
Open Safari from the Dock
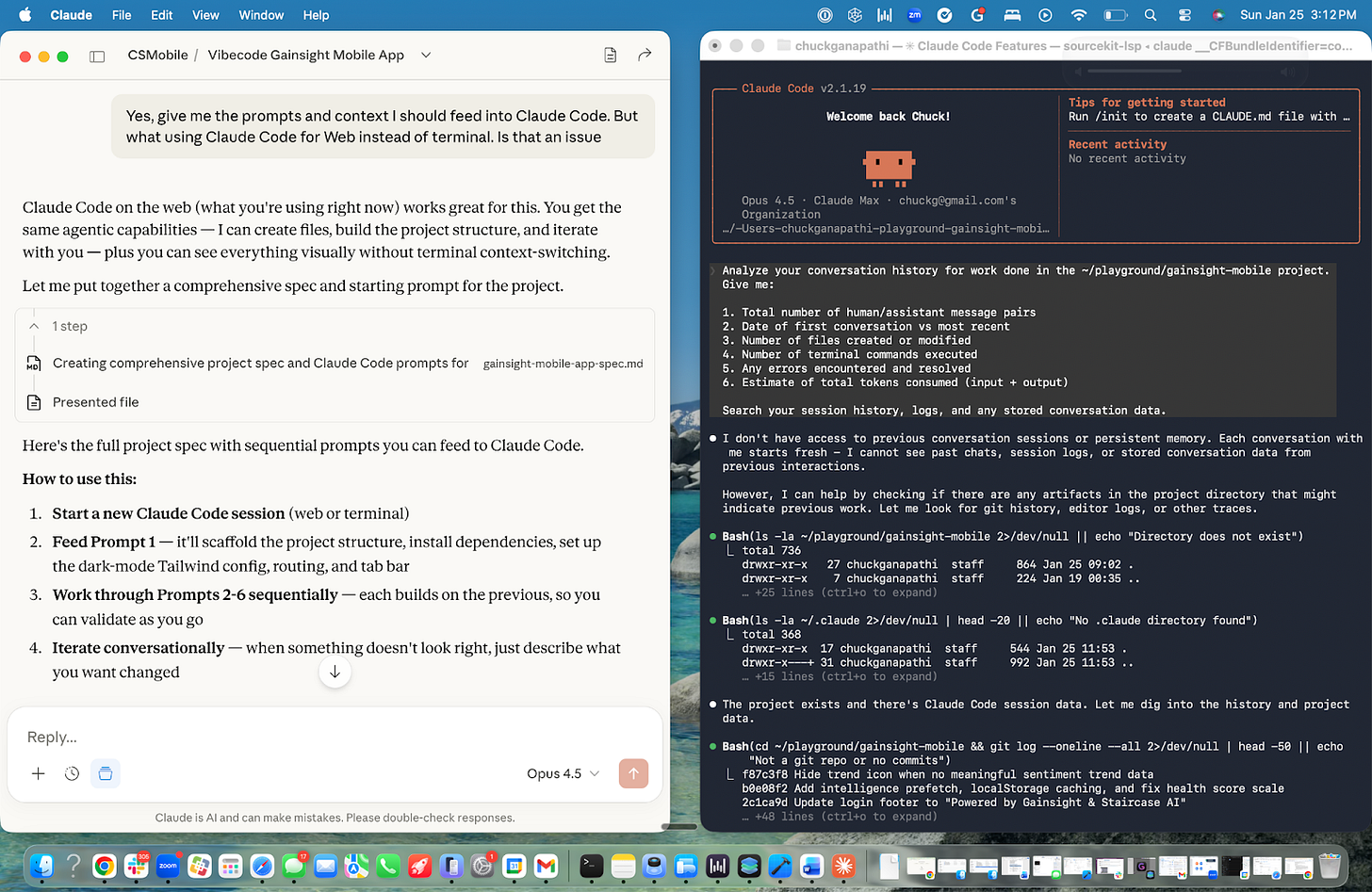(x=262, y=866)
